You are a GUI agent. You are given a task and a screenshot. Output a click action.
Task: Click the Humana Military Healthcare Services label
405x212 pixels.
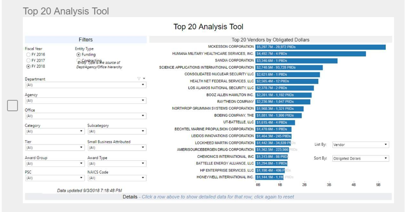click(x=213, y=53)
